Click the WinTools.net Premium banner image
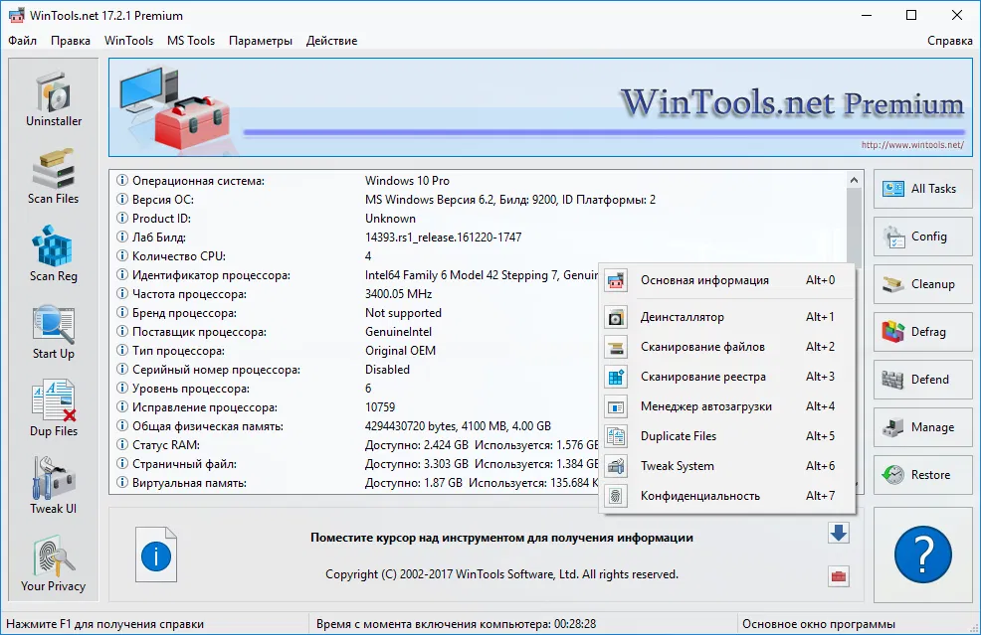The image size is (981, 635). (540, 107)
